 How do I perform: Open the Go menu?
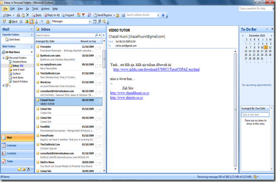coord(28,9)
